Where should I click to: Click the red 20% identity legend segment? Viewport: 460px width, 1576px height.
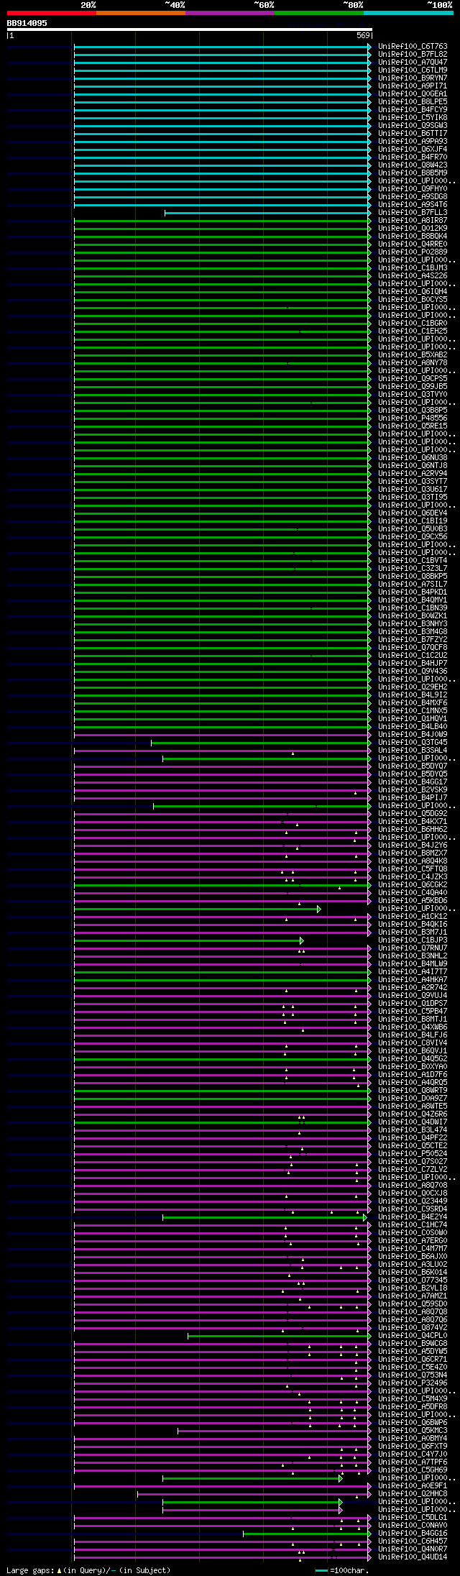pos(52,13)
